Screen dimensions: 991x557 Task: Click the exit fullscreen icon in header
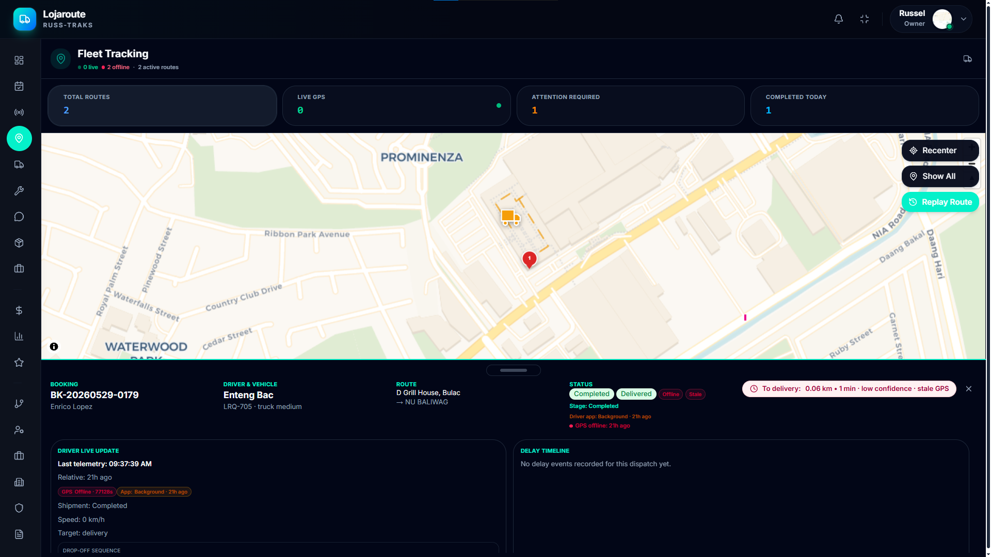pos(865,19)
